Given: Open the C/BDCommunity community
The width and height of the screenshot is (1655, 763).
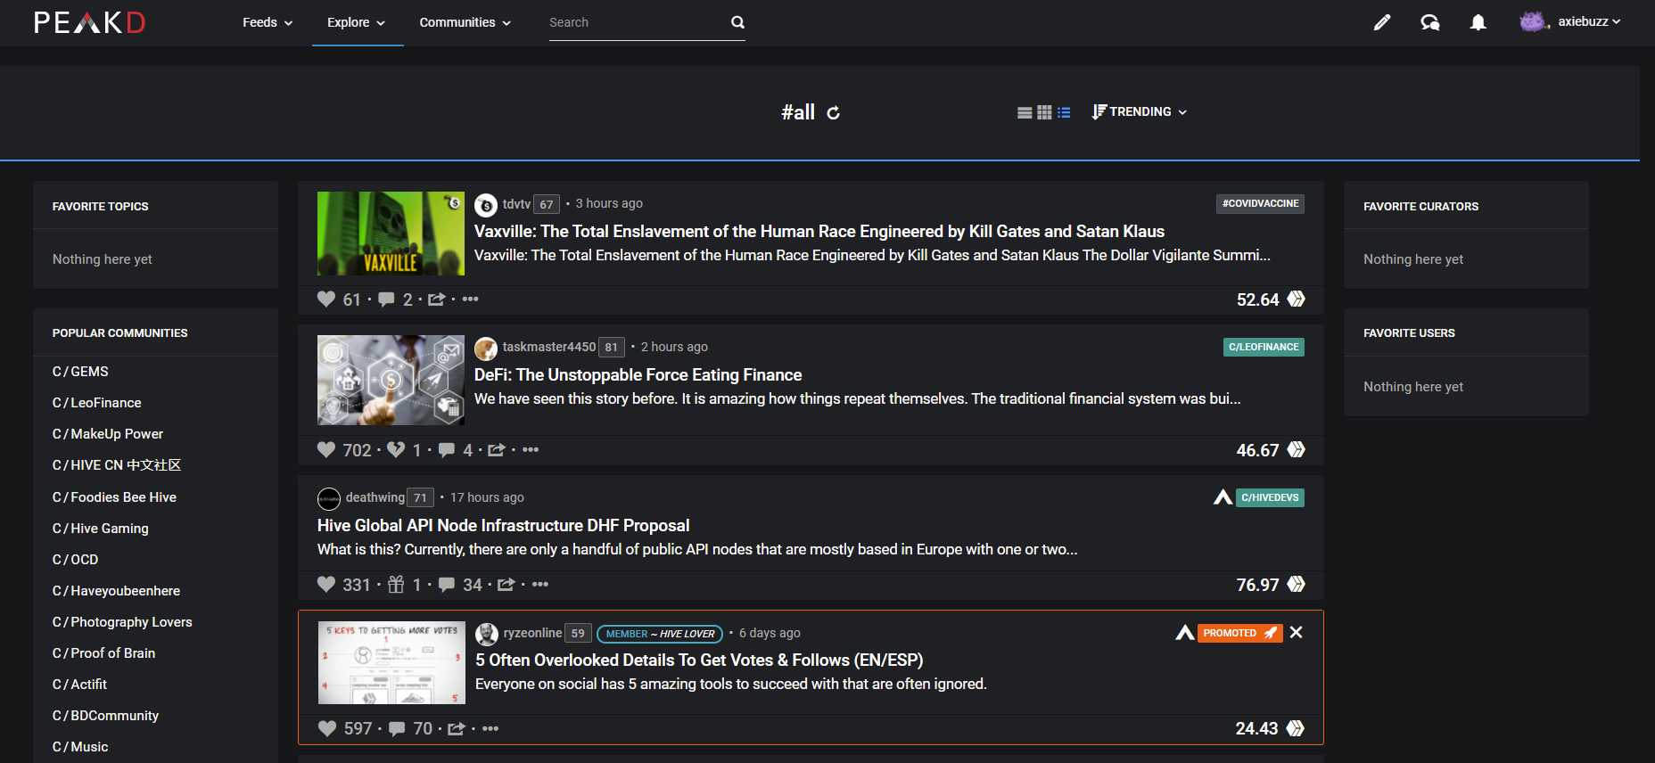Looking at the screenshot, I should pyautogui.click(x=105, y=716).
